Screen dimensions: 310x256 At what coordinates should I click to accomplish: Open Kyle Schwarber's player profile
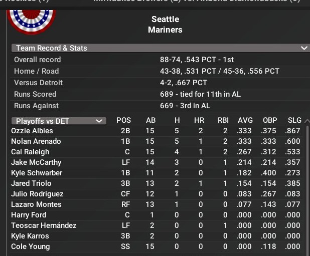pos(37,173)
